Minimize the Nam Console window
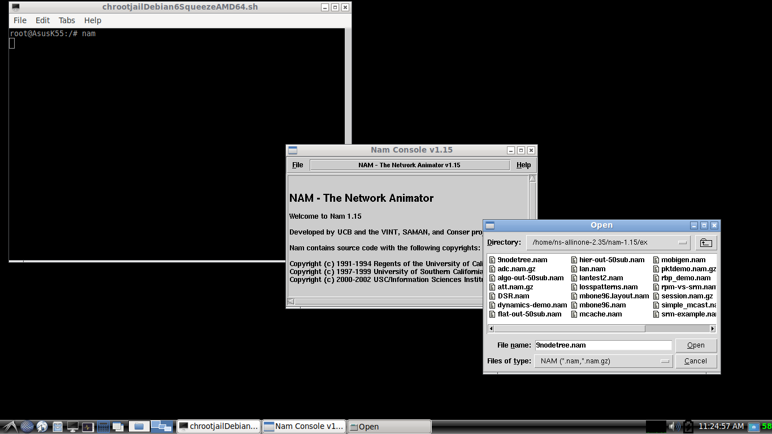The image size is (772, 434). point(511,150)
